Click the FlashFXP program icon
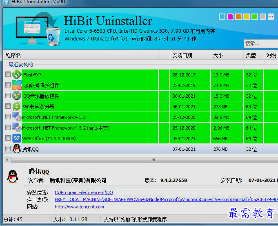This screenshot has width=278, height=226. click(x=17, y=74)
